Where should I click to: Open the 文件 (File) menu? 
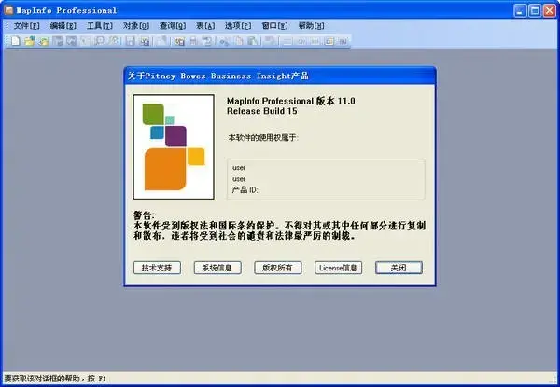click(x=26, y=26)
